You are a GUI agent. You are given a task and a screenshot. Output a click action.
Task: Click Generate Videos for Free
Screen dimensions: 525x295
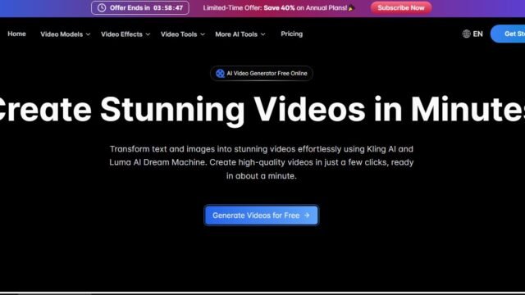[x=261, y=216]
